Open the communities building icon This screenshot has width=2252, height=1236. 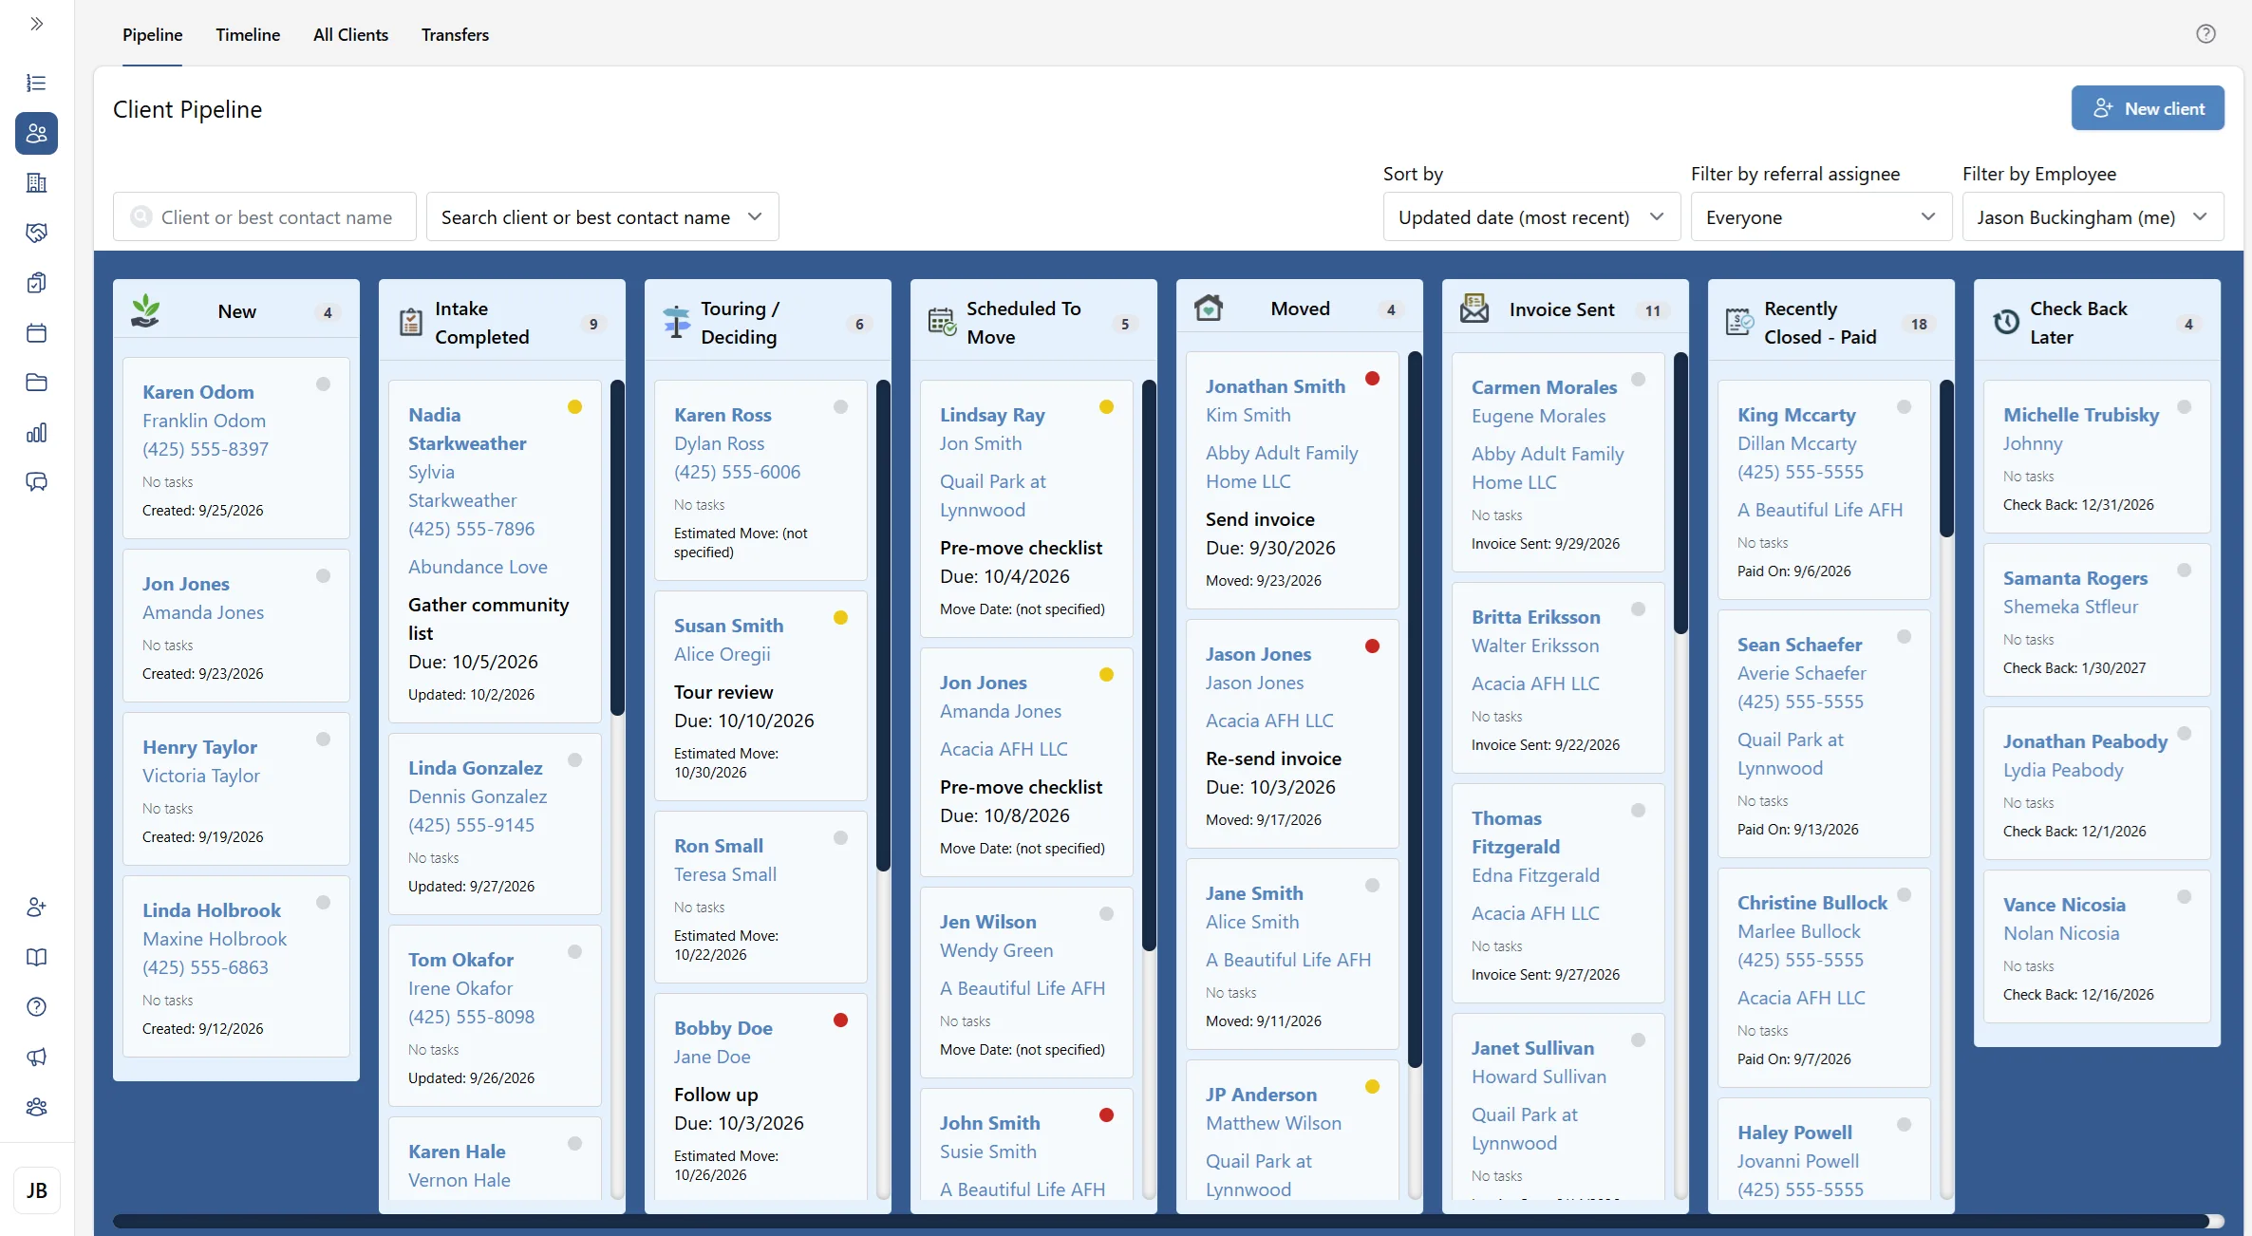pos(36,183)
